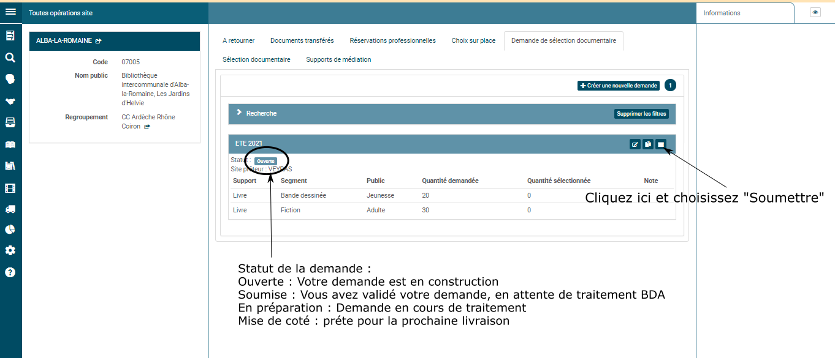The width and height of the screenshot is (835, 358).
Task: Click Supprimer les filtres button
Action: tap(641, 114)
